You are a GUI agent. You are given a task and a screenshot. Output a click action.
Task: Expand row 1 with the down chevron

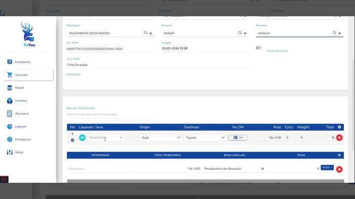[73, 140]
